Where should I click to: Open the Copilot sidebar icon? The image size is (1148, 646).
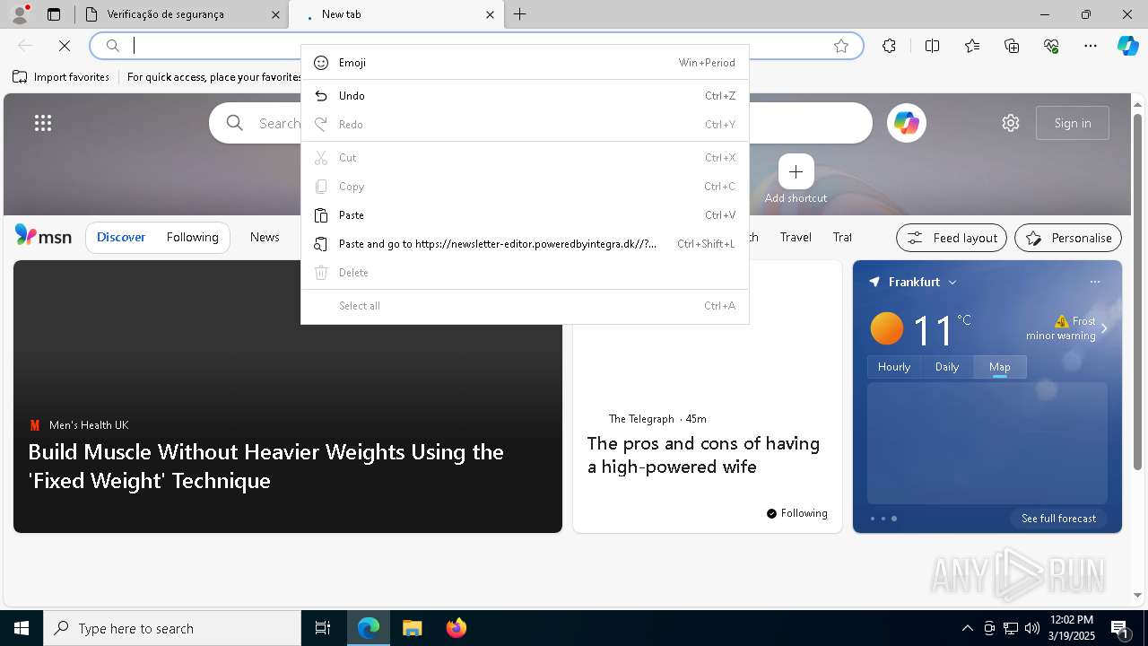coord(1127,46)
